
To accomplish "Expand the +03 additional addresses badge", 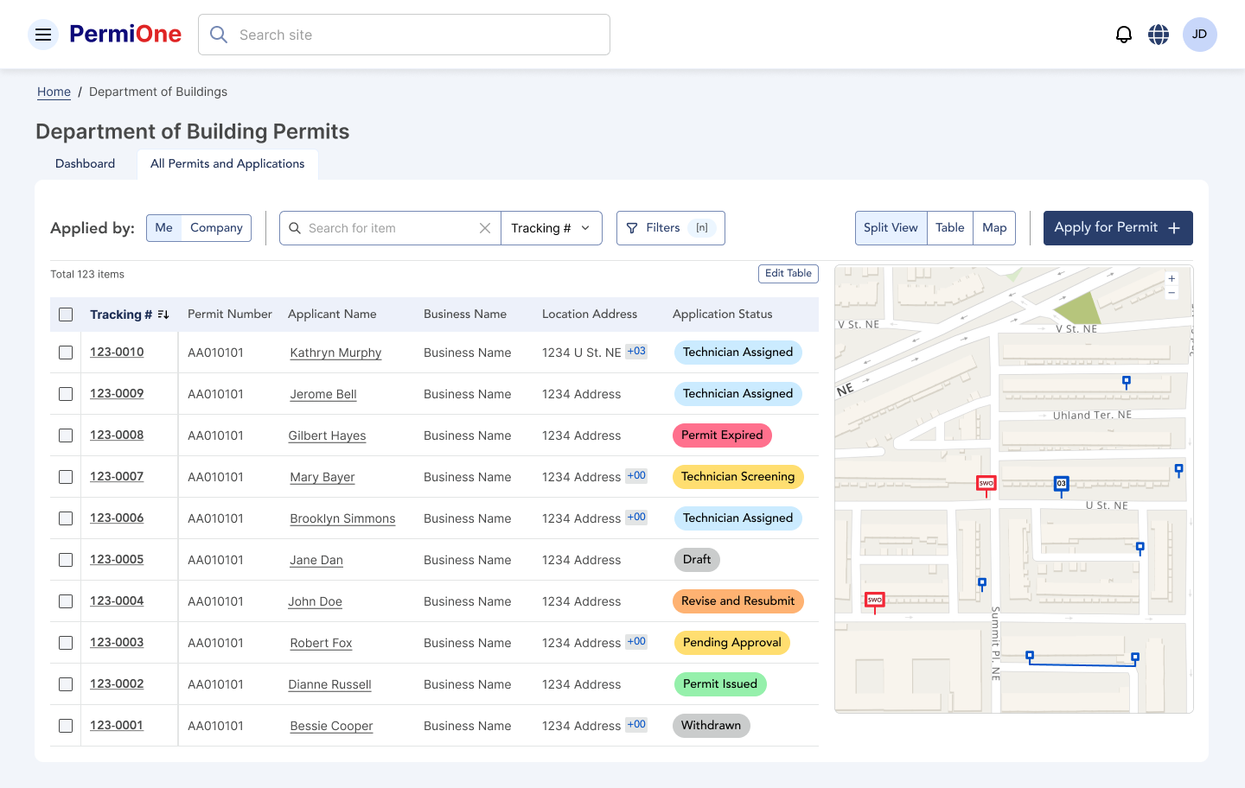I will click(x=636, y=352).
